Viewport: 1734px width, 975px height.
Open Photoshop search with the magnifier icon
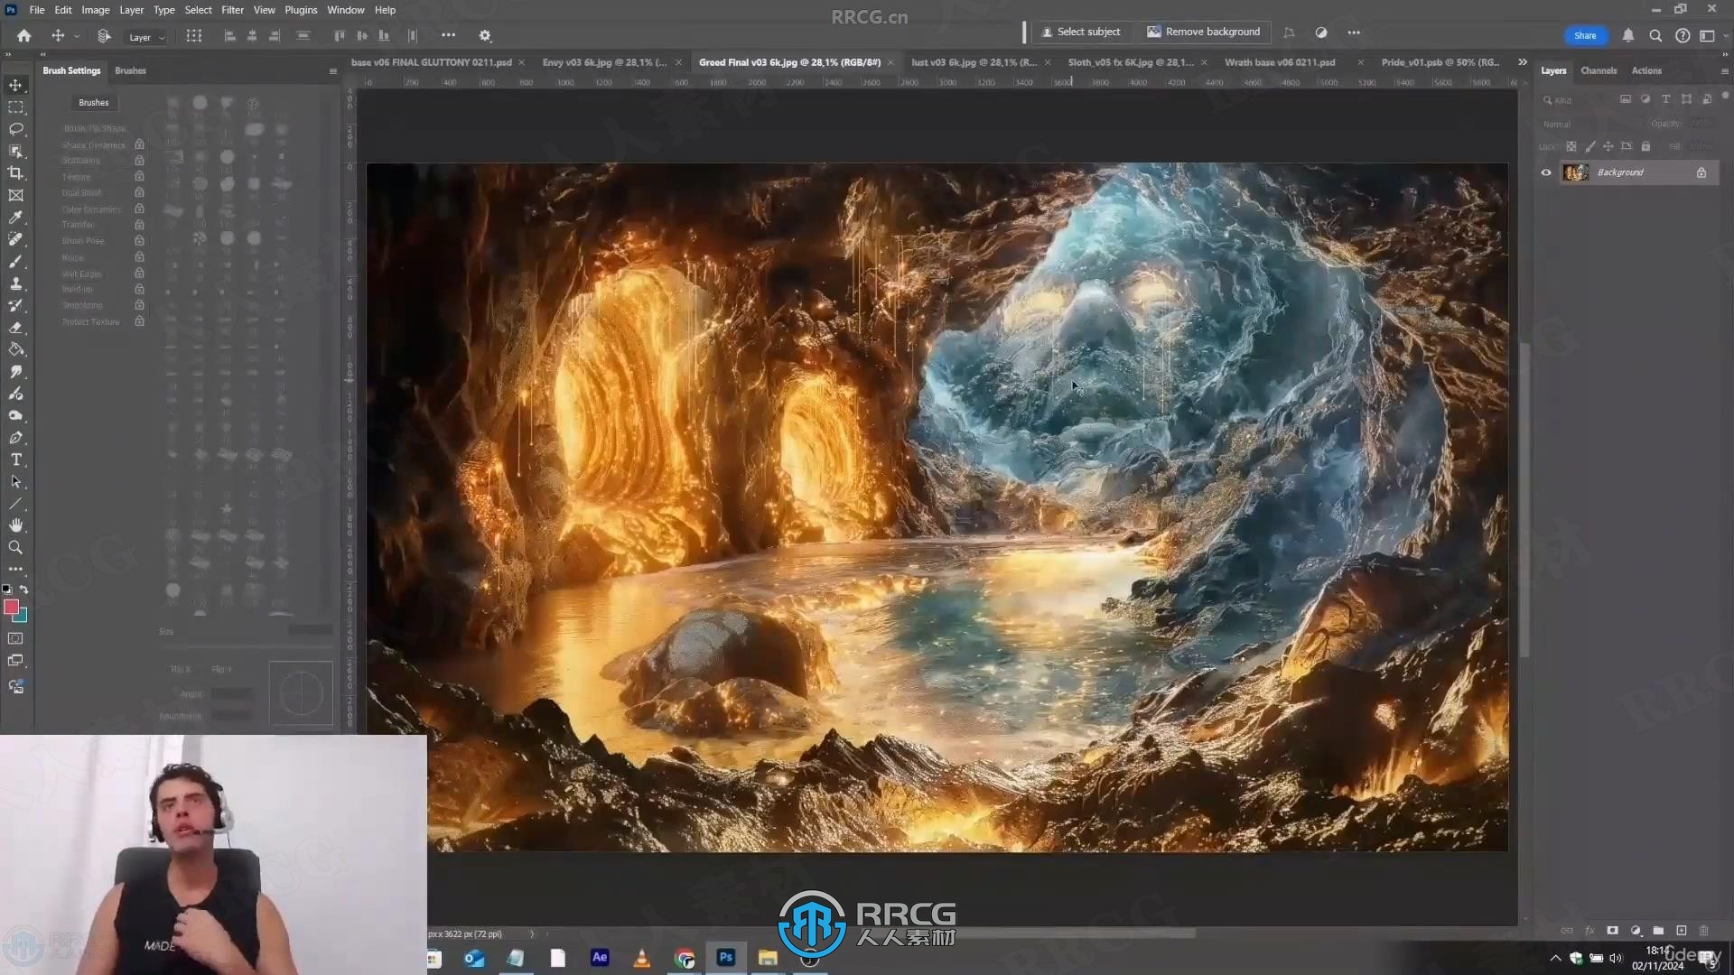pyautogui.click(x=1655, y=35)
